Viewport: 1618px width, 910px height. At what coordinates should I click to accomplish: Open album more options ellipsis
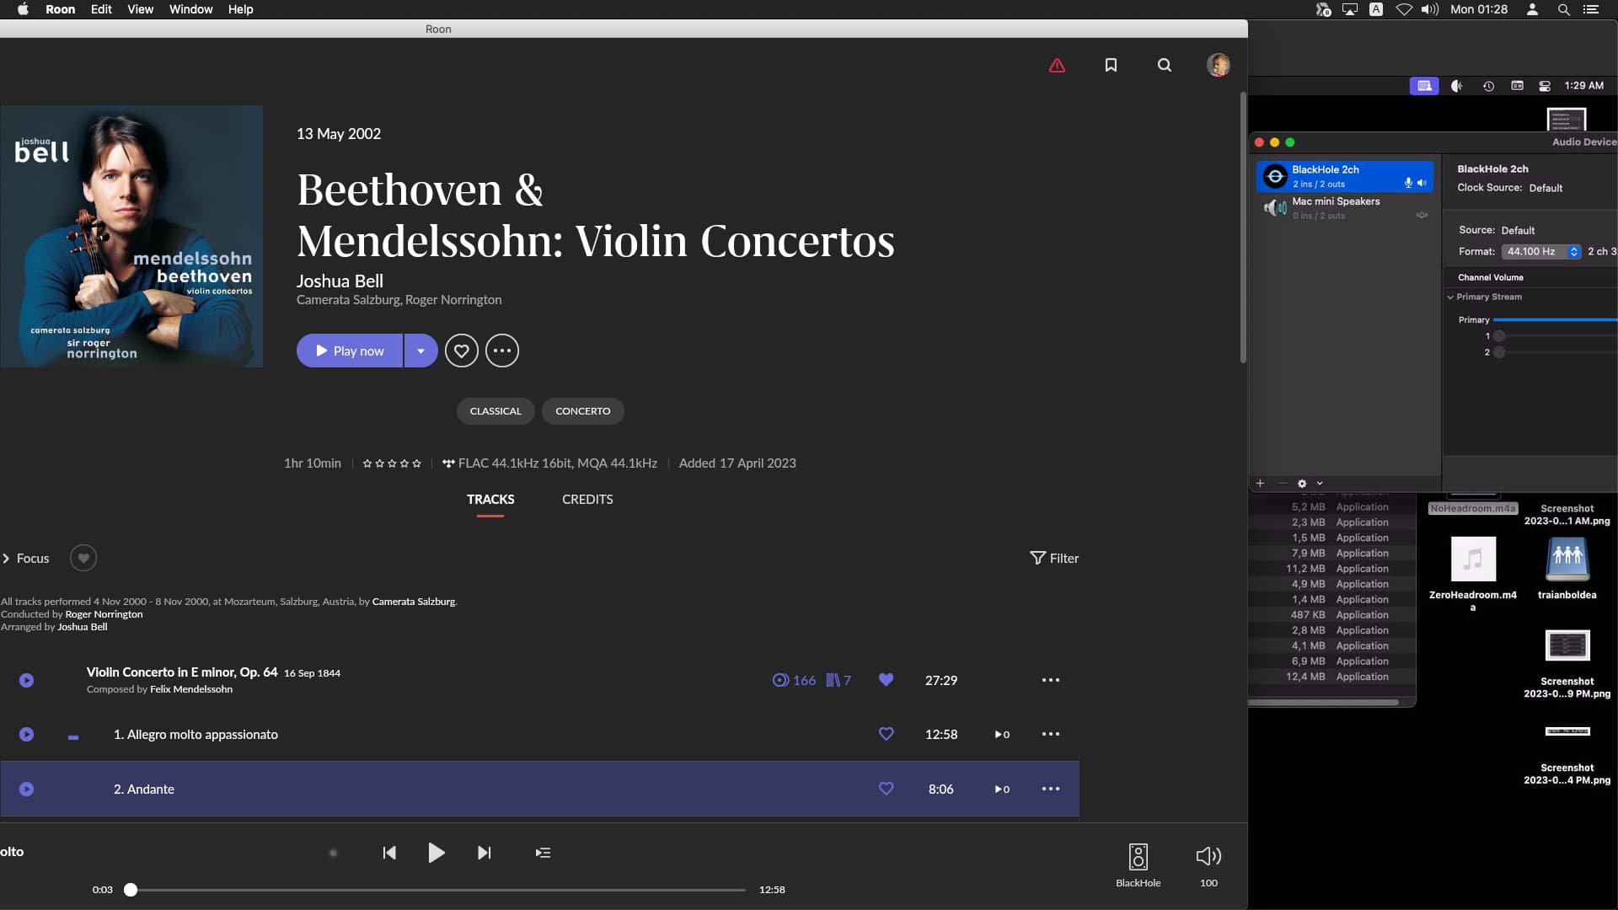(502, 351)
